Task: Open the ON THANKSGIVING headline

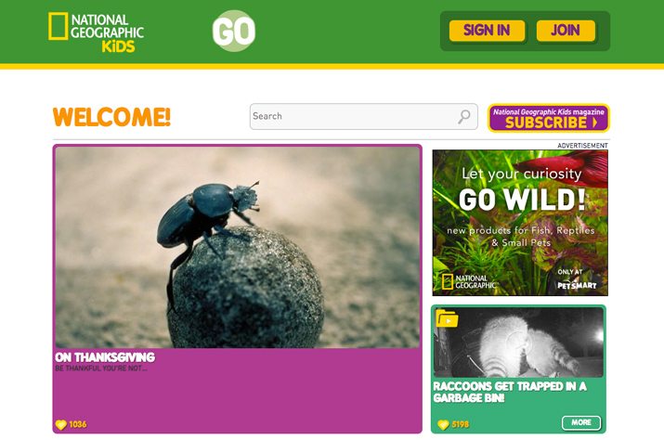Action: [x=105, y=357]
